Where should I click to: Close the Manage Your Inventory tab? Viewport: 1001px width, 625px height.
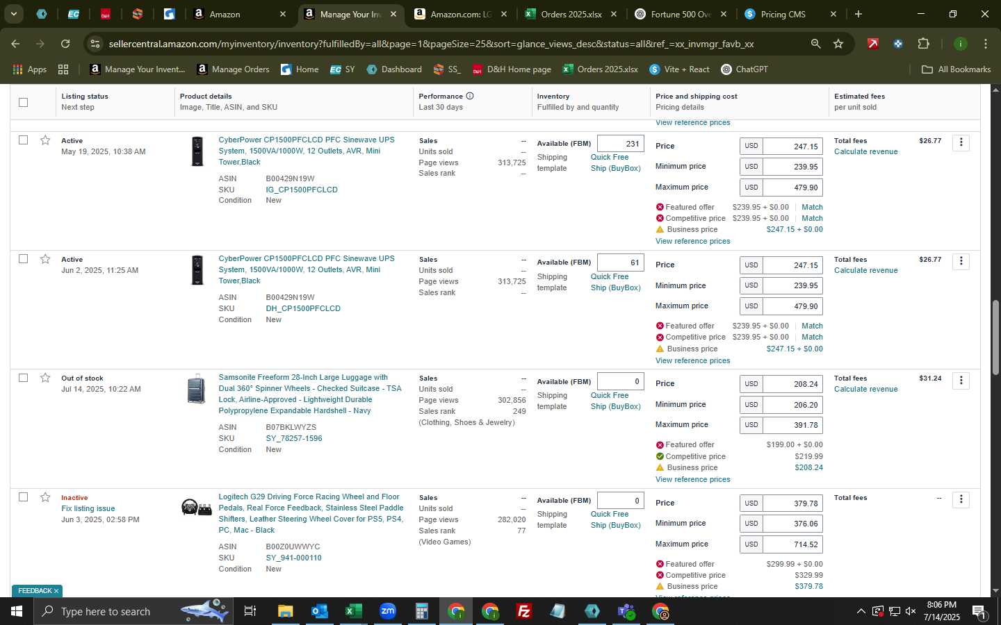coord(393,14)
